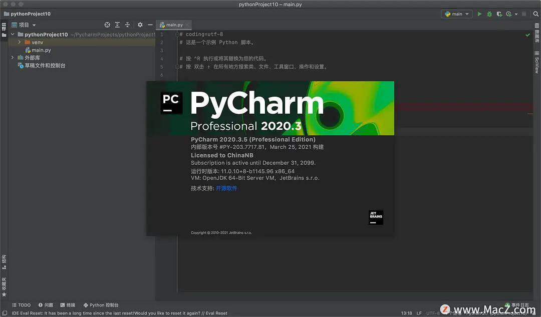Image resolution: width=541 pixels, height=317 pixels.
Task: Hide the project tool window
Action: 150,25
